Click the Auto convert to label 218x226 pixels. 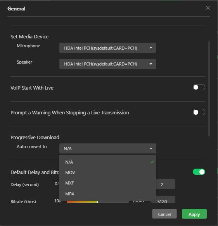click(x=32, y=147)
